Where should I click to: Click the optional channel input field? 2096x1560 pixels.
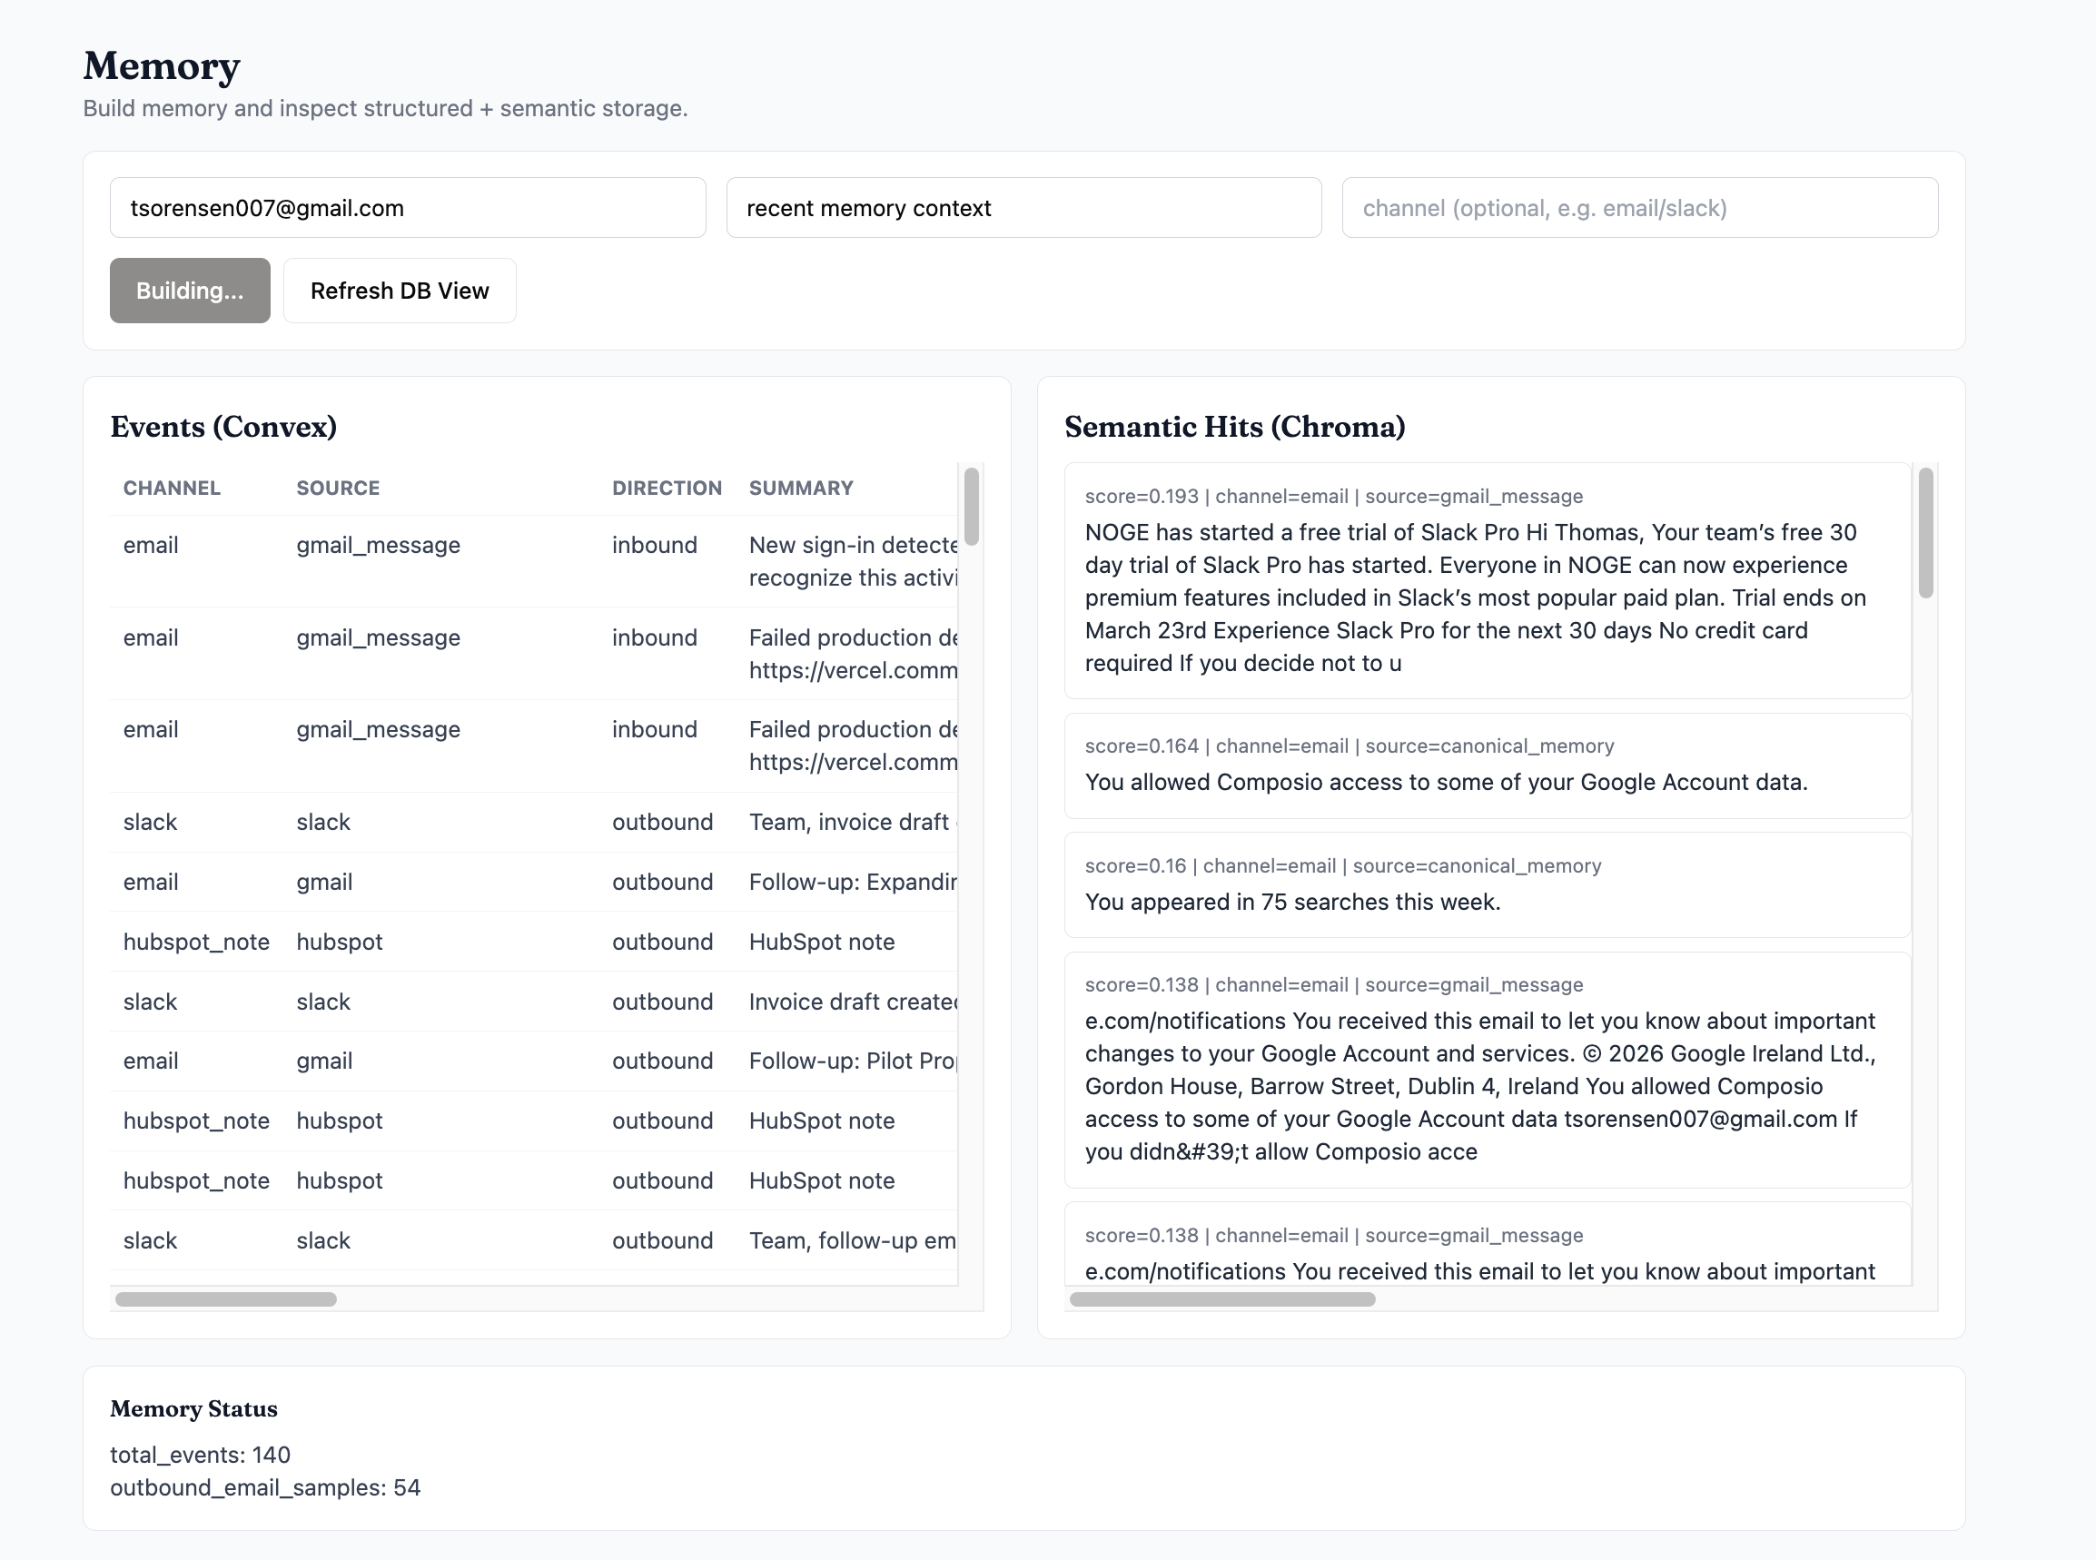[x=1639, y=208]
